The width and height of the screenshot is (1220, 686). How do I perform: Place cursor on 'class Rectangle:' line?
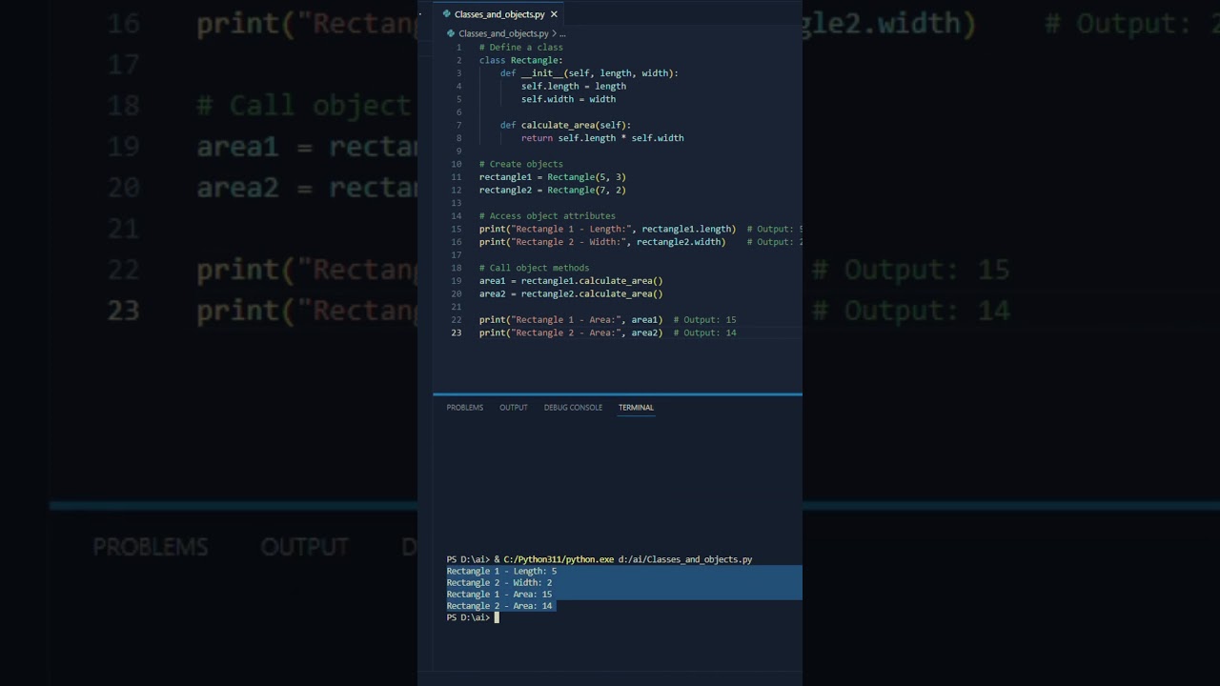pos(521,60)
